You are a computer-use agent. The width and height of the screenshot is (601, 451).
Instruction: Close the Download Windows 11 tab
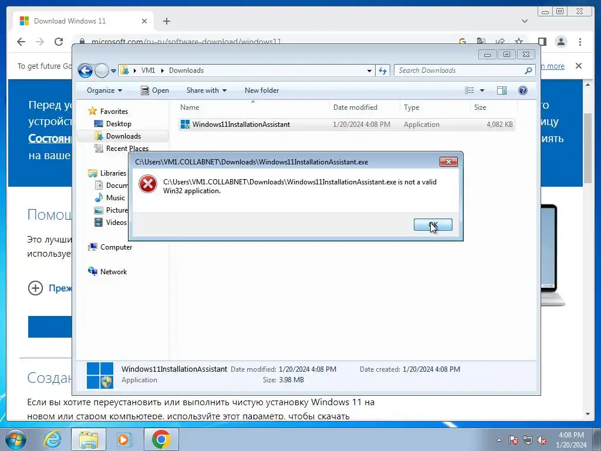coord(144,21)
